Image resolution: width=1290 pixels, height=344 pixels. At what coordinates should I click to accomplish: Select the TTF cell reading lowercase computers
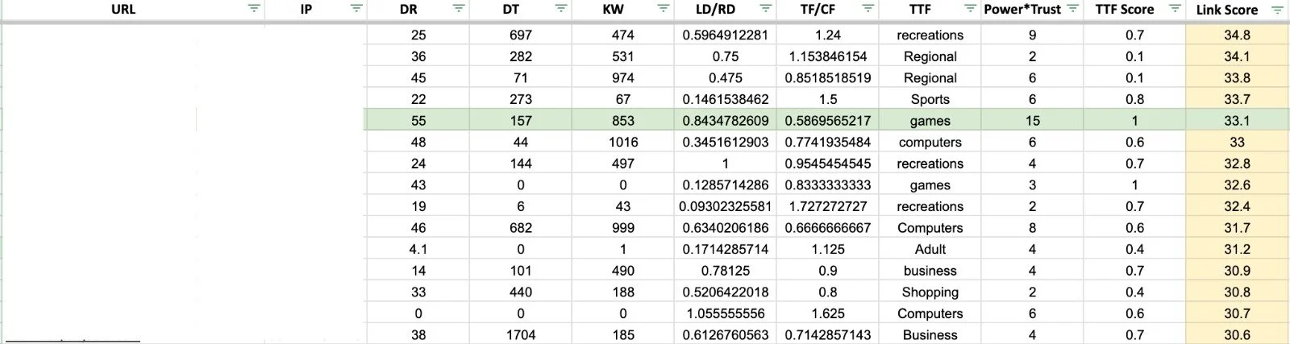pos(930,142)
